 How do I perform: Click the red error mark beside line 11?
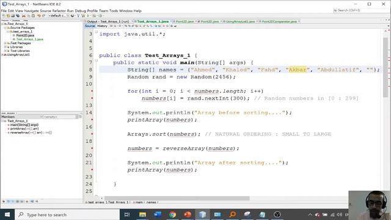(92, 91)
